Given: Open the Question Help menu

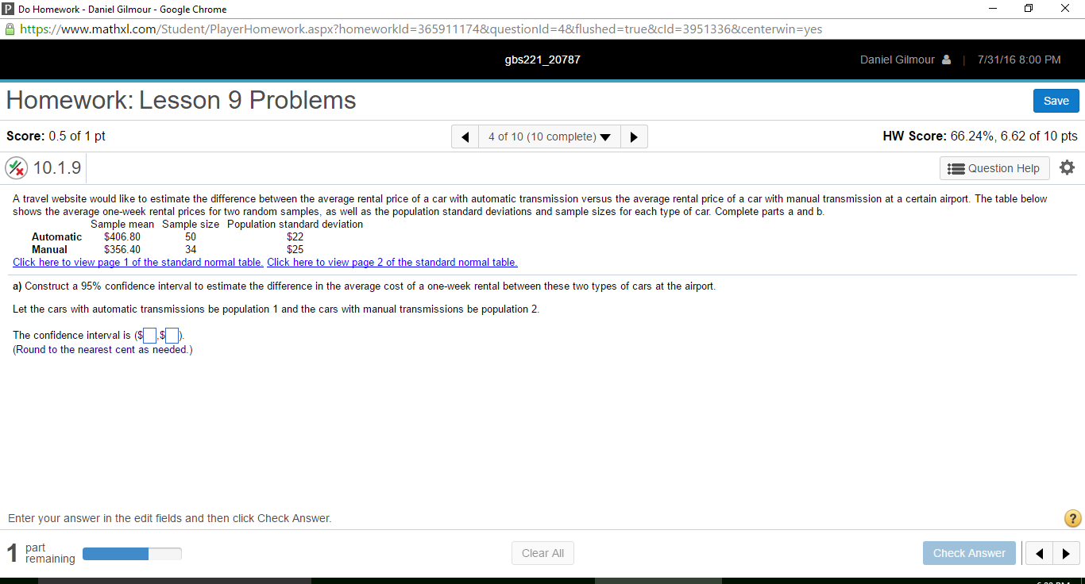Looking at the screenshot, I should [994, 167].
